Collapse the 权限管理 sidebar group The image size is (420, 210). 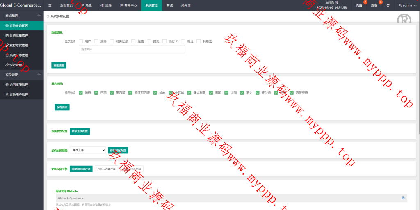coord(39,75)
